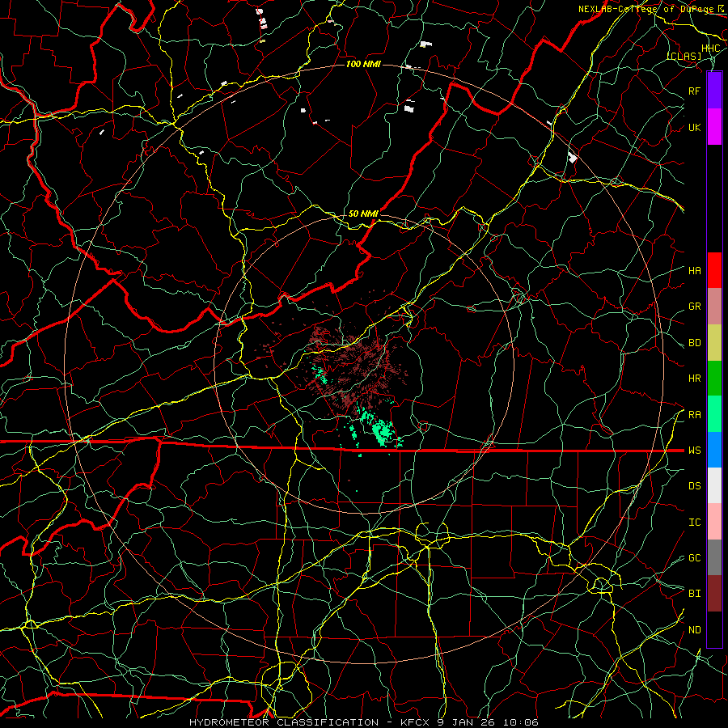The height and width of the screenshot is (728, 728).
Task: Click the KFCX radar site identifier
Action: tap(416, 722)
